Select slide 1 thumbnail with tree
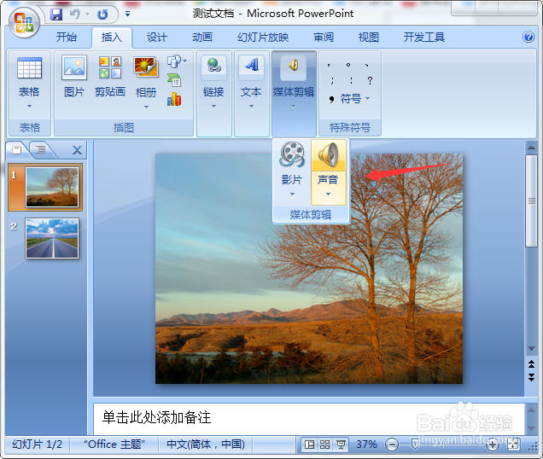This screenshot has width=543, height=459. 52,188
